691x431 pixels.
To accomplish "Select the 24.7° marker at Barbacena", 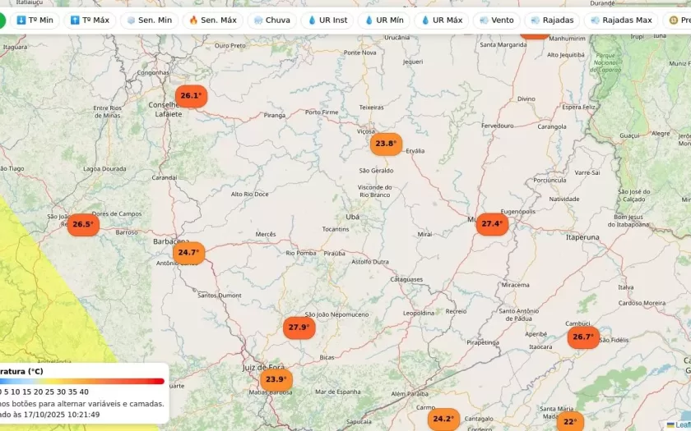I will pyautogui.click(x=188, y=252).
